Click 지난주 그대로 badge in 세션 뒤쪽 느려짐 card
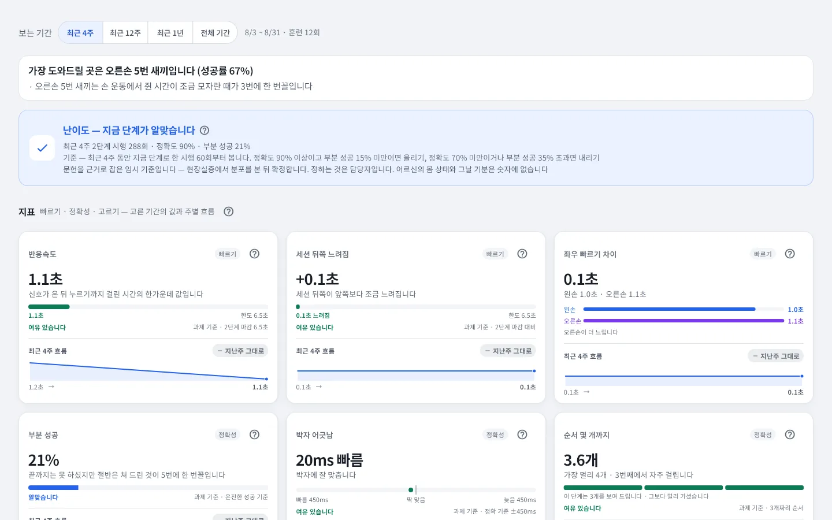This screenshot has width=832, height=520. [508, 351]
